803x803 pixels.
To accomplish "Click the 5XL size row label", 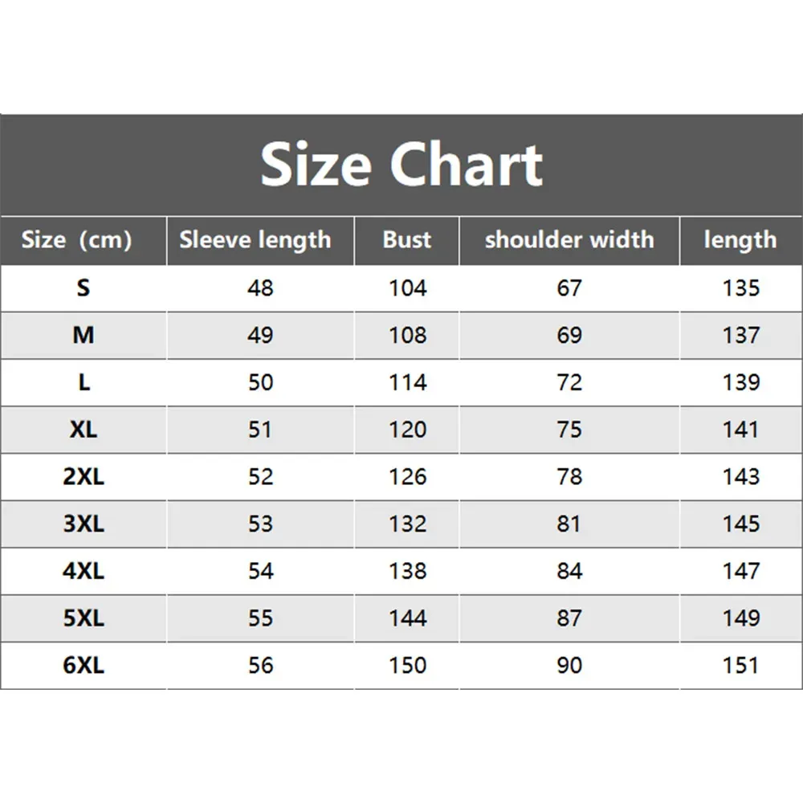I will pos(84,618).
